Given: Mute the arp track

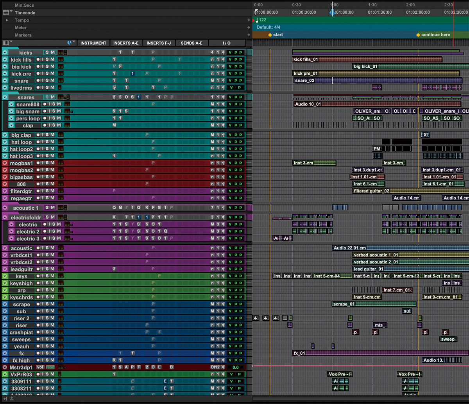Looking at the screenshot, I should [x=52, y=290].
